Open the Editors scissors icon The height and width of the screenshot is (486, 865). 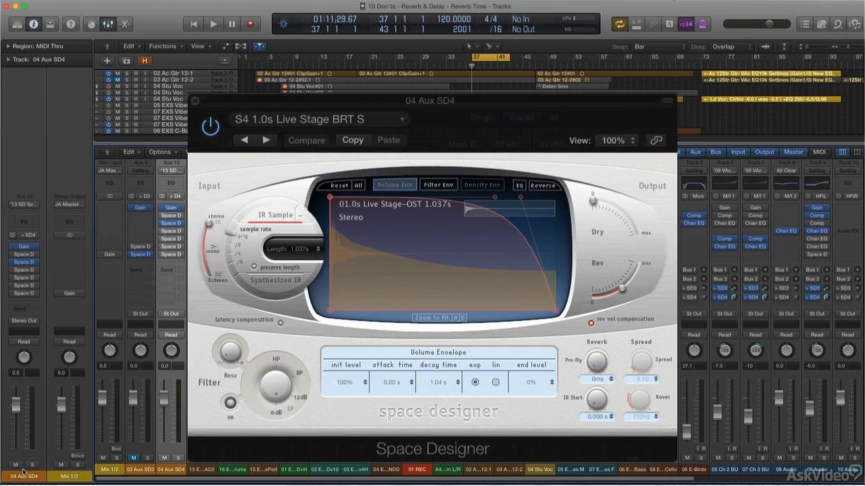[124, 24]
